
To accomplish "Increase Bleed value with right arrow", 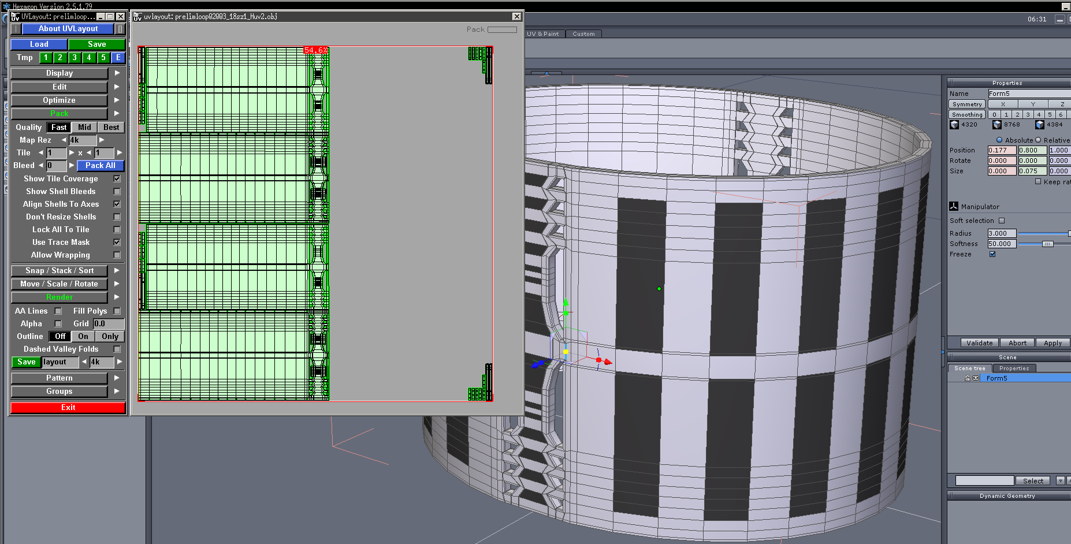I will [72, 166].
